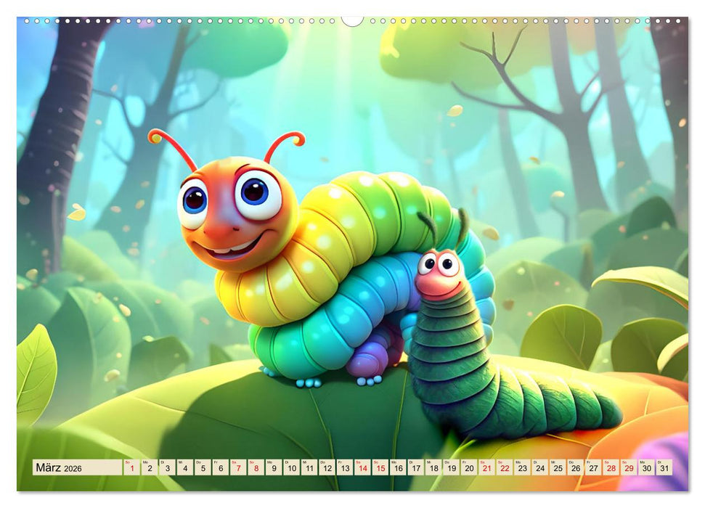This screenshot has width=705, height=508.
Task: Choose day 25 in the calendar strip
Action: point(558,468)
